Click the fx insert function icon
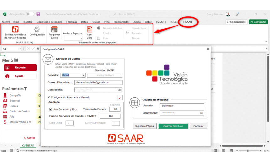 pos(38,49)
